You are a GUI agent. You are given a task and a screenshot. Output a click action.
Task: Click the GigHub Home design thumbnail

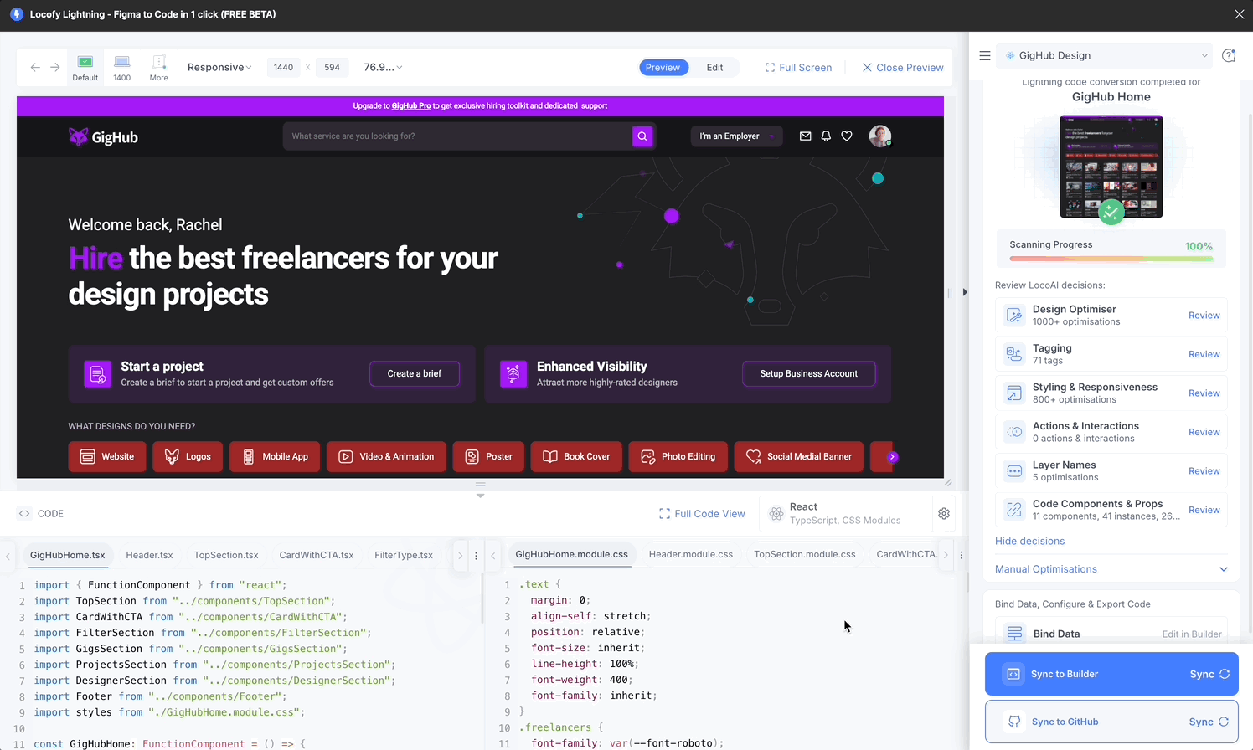coord(1111,167)
